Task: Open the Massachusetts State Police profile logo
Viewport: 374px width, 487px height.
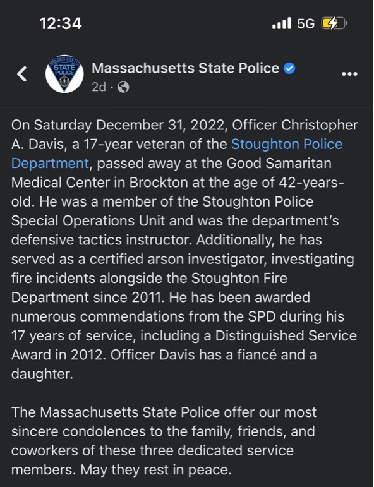Action: pyautogui.click(x=64, y=74)
